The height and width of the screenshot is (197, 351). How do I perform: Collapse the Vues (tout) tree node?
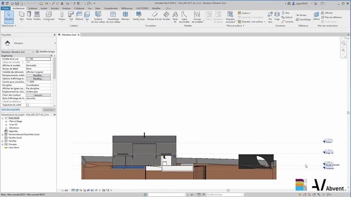[x=3, y=118]
